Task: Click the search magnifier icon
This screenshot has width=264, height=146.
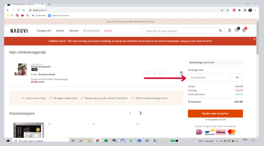Action: [220, 30]
